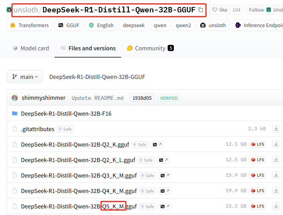
Task: Open the Q3_K_M.gguf file
Action: [x=79, y=176]
